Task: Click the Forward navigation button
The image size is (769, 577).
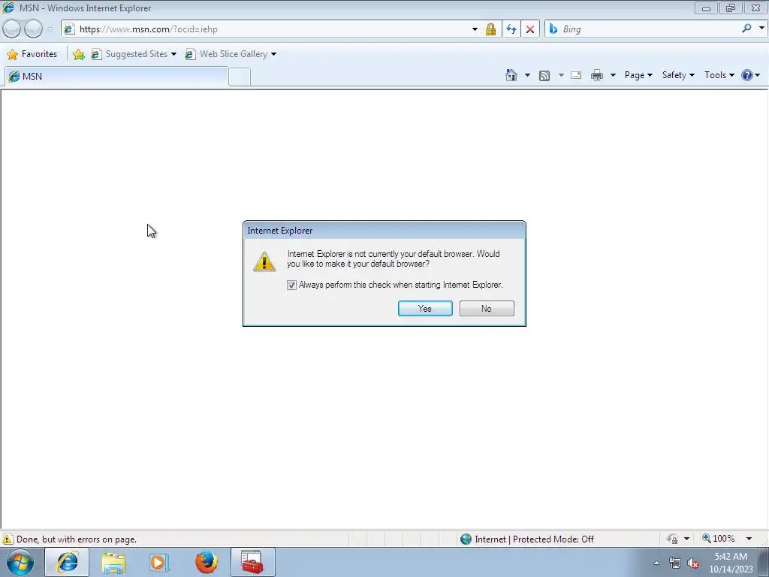Action: click(33, 29)
